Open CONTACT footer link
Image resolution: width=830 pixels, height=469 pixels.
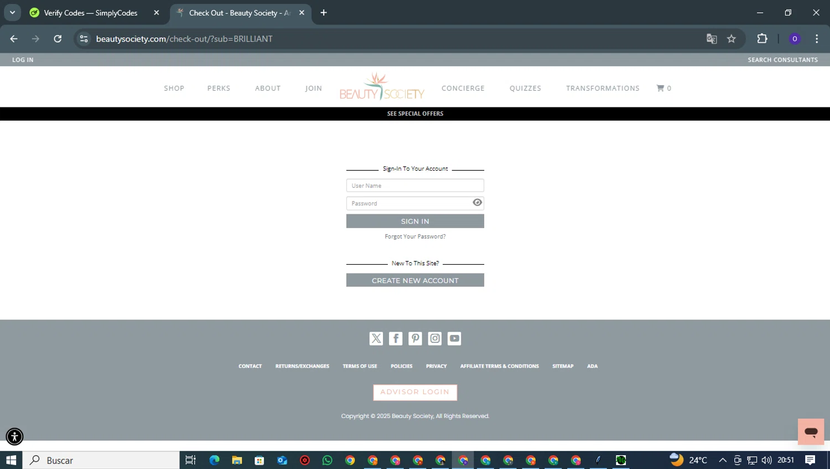[250, 366]
